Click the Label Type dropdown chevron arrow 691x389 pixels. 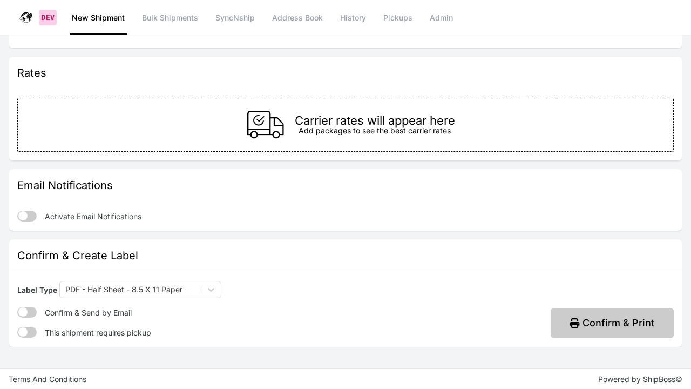pos(211,290)
